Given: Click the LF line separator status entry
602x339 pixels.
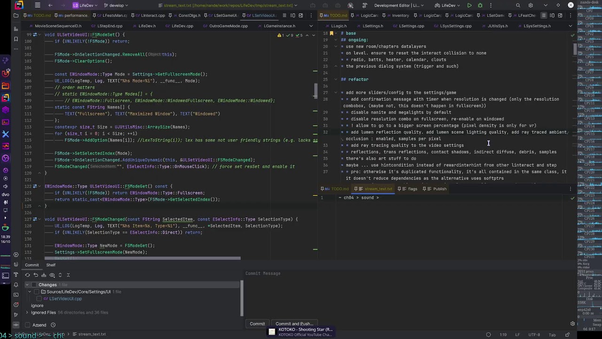Looking at the screenshot, I should pyautogui.click(x=517, y=335).
